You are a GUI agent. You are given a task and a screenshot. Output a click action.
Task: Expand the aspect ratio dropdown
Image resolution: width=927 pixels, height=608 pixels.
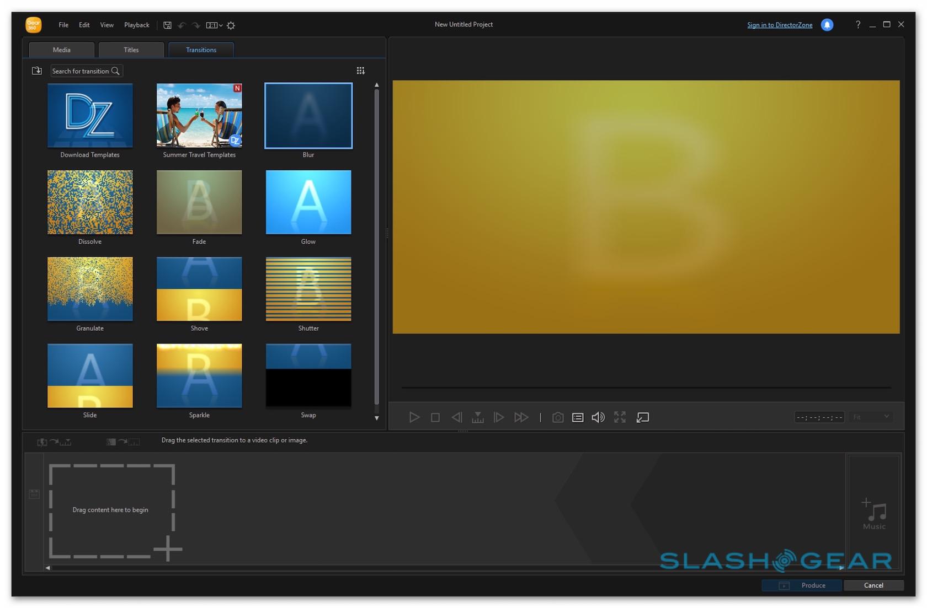click(214, 25)
